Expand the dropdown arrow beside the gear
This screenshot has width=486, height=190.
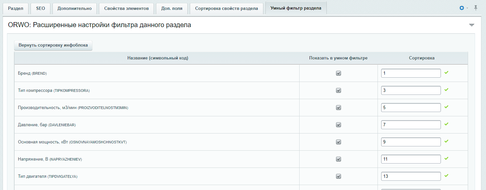coord(467,8)
